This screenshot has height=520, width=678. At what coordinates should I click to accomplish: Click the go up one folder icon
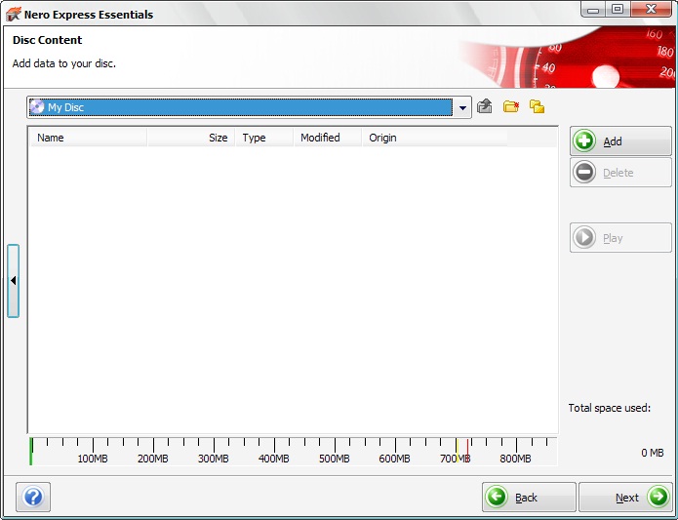tap(484, 106)
